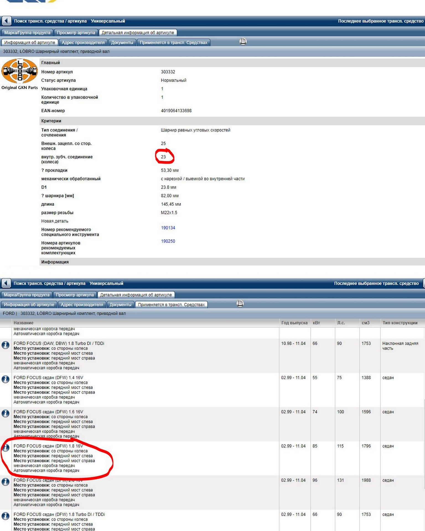Click the displacement value 1388
The image size is (425, 531).
click(x=366, y=378)
